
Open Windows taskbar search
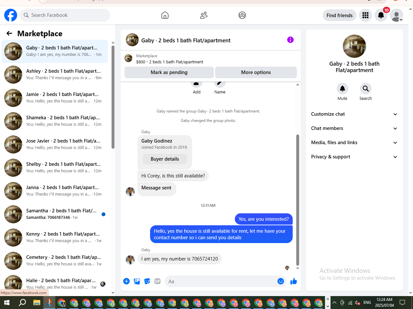[22, 303]
